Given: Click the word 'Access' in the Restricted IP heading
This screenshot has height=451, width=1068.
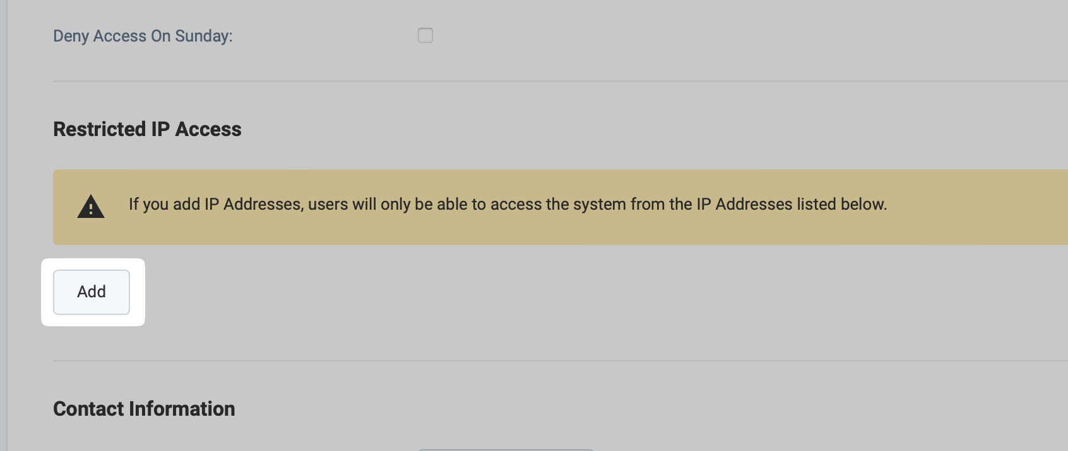Looking at the screenshot, I should pos(208,129).
